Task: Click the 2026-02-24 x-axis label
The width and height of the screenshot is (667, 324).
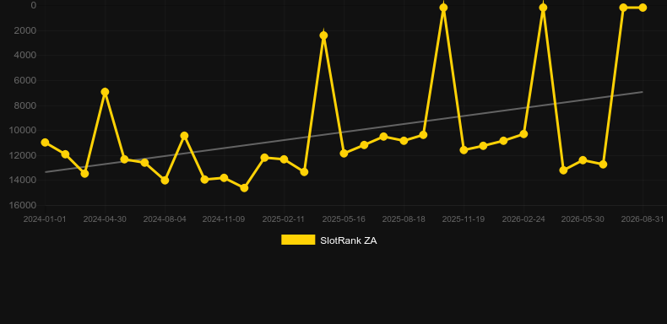Action: [523, 219]
